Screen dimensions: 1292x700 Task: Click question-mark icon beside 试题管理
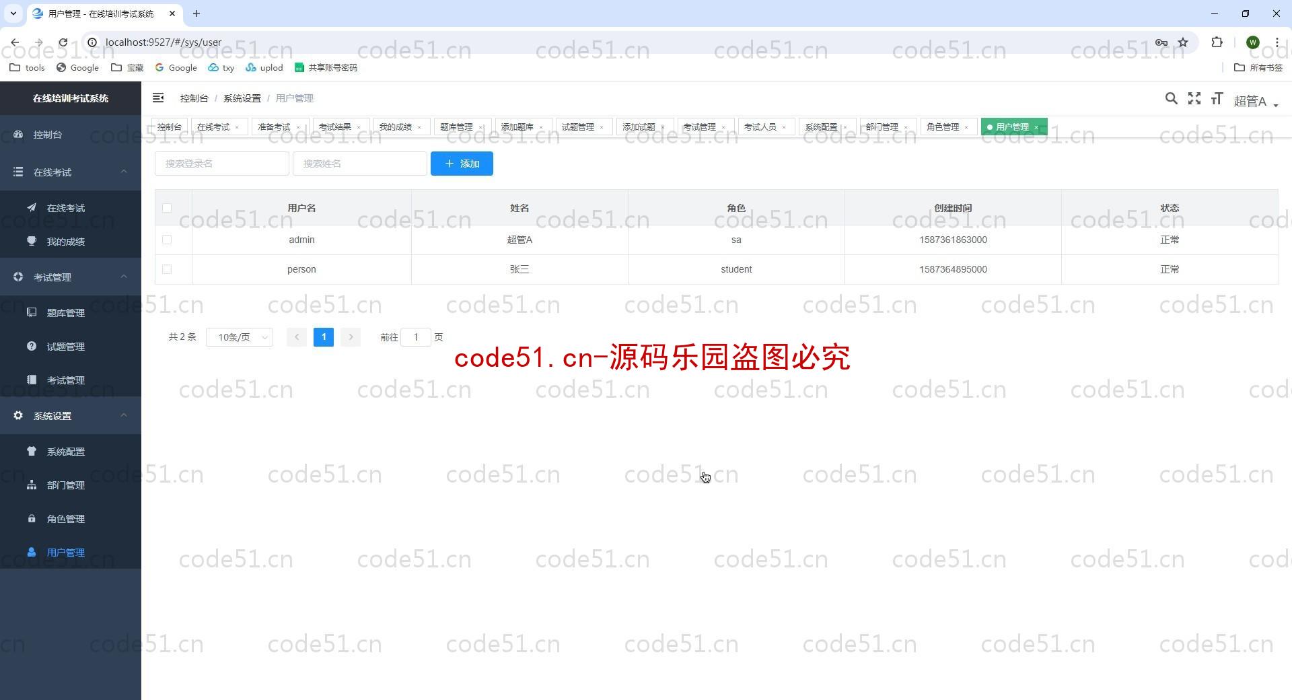point(32,346)
